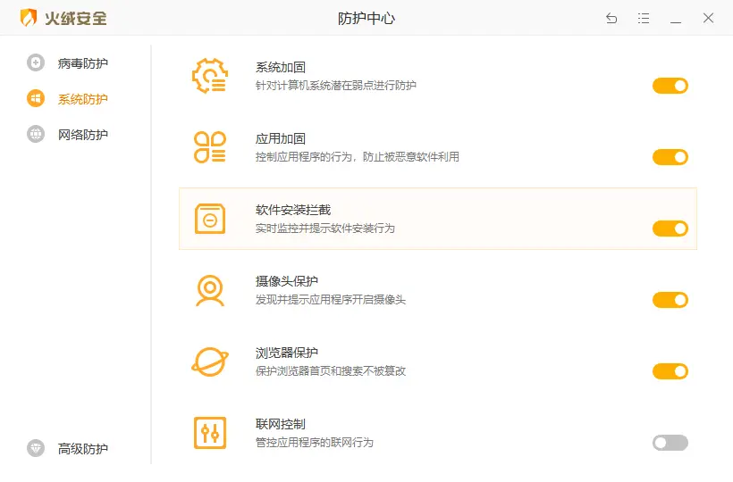The height and width of the screenshot is (482, 733).
Task: Minimize the 防护中心 window
Action: click(x=676, y=22)
